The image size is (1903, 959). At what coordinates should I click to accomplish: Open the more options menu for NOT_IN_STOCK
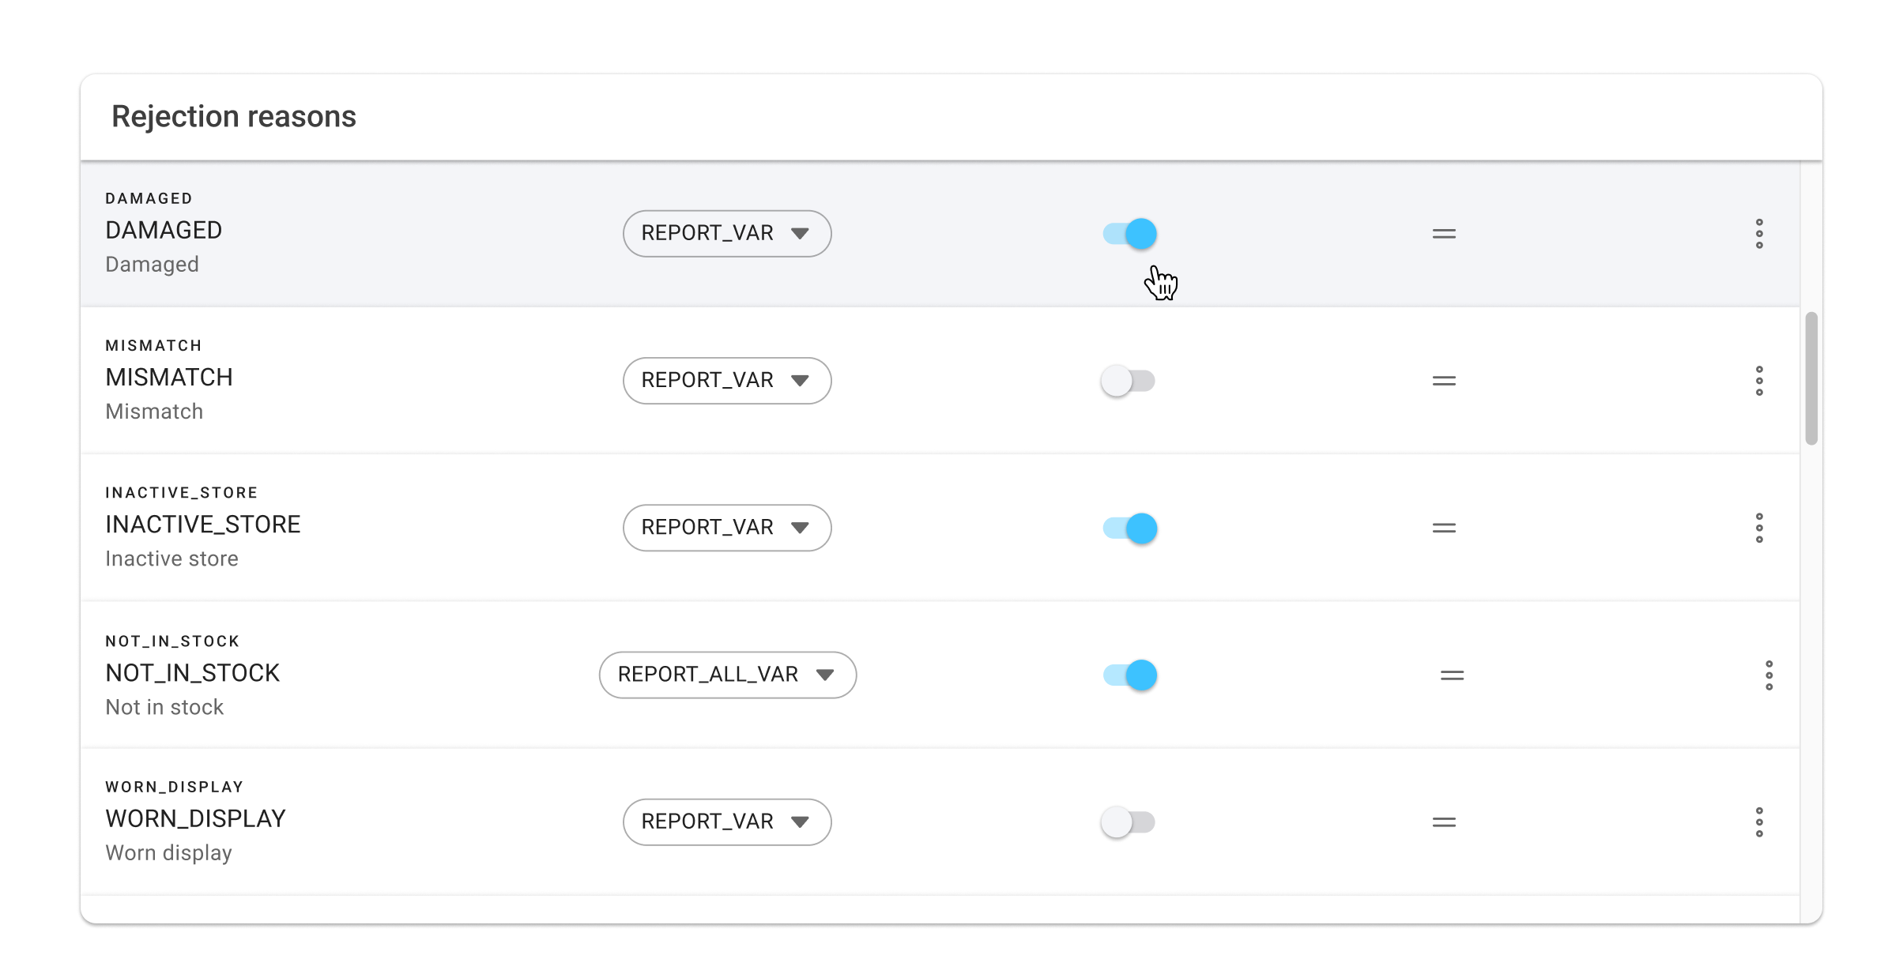(x=1769, y=675)
